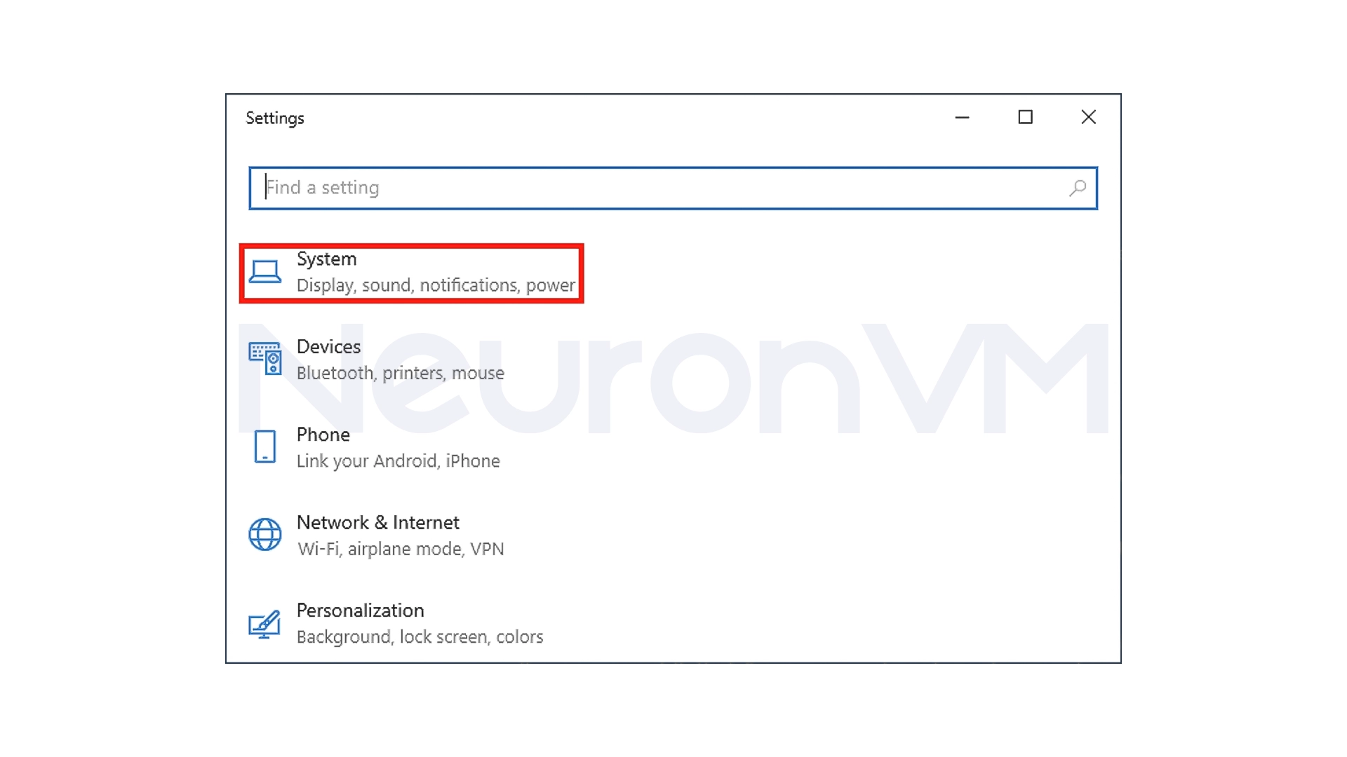Click the System laptop icon
The width and height of the screenshot is (1347, 757).
point(266,271)
